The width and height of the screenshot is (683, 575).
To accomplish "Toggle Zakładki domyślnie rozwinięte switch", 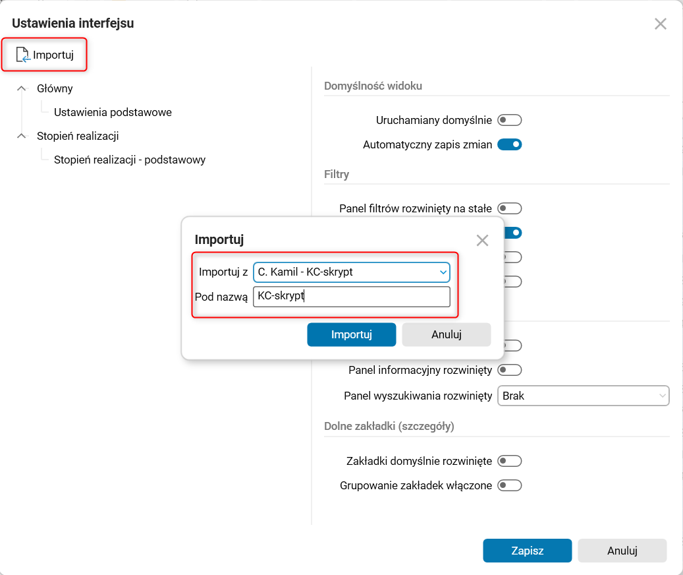I will point(510,461).
